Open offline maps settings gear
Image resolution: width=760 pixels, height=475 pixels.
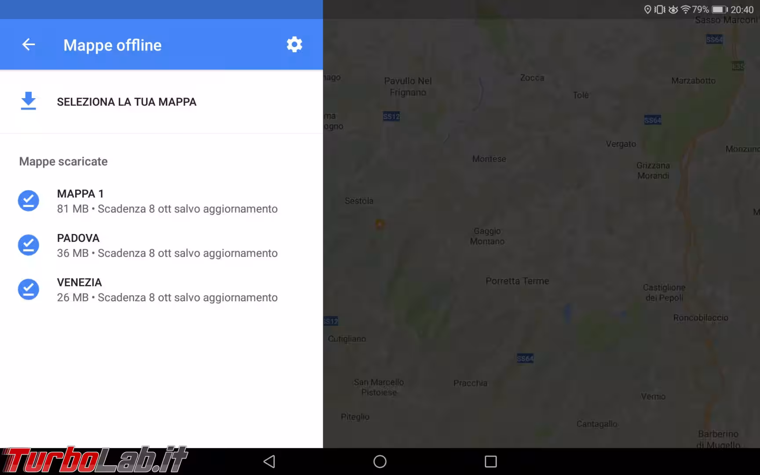[294, 44]
